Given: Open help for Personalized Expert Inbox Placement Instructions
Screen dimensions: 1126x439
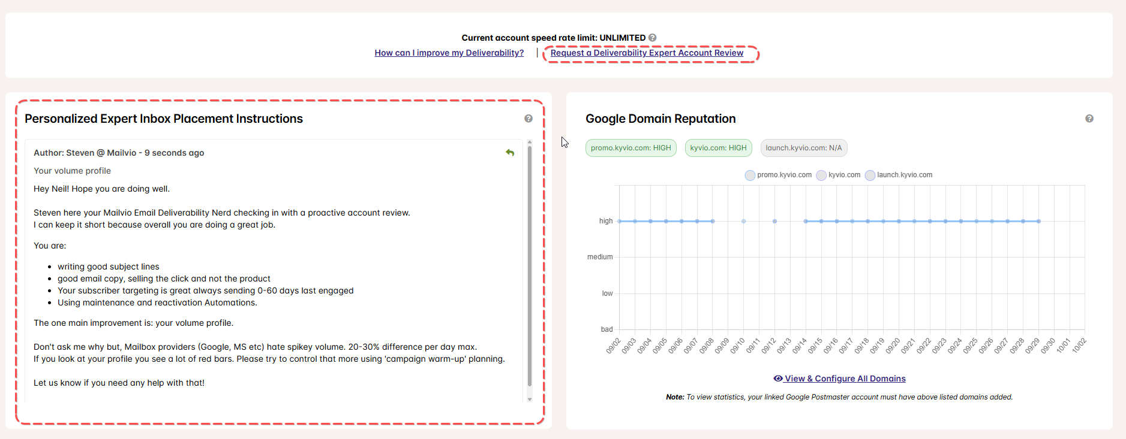Looking at the screenshot, I should [529, 119].
